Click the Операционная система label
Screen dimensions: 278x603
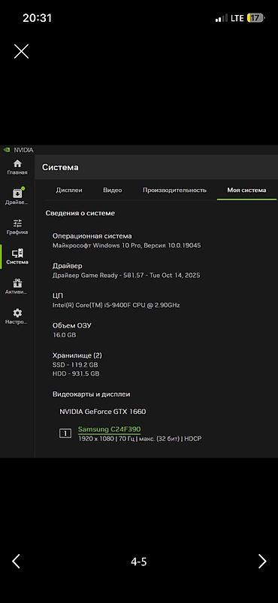coord(92,236)
